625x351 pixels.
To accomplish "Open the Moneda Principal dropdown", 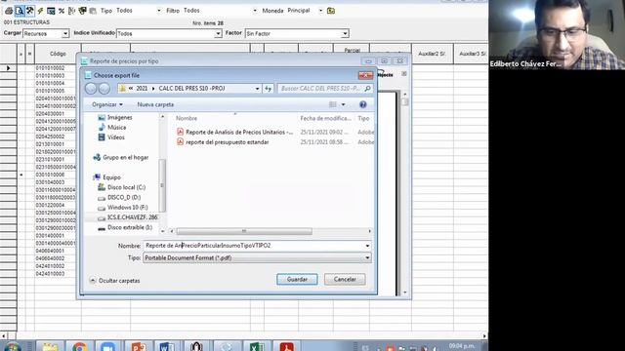I will coord(320,11).
